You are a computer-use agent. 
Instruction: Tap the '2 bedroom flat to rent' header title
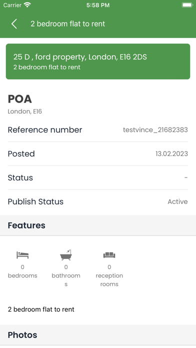coord(67,23)
